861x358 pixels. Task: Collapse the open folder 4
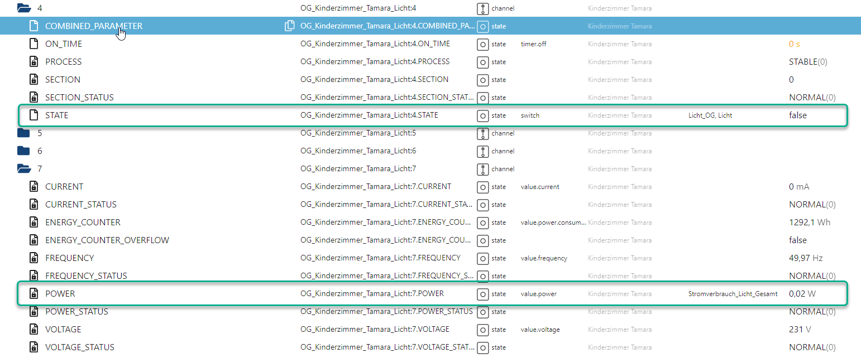[23, 8]
